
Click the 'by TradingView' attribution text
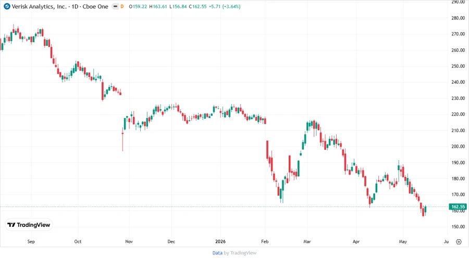(x=240, y=253)
